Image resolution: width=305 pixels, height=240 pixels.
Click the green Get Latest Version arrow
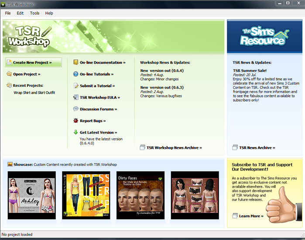(x=76, y=132)
